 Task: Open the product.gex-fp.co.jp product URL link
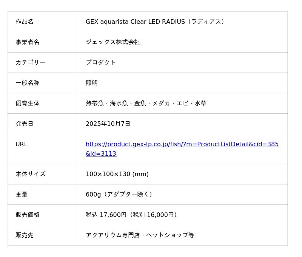[182, 144]
